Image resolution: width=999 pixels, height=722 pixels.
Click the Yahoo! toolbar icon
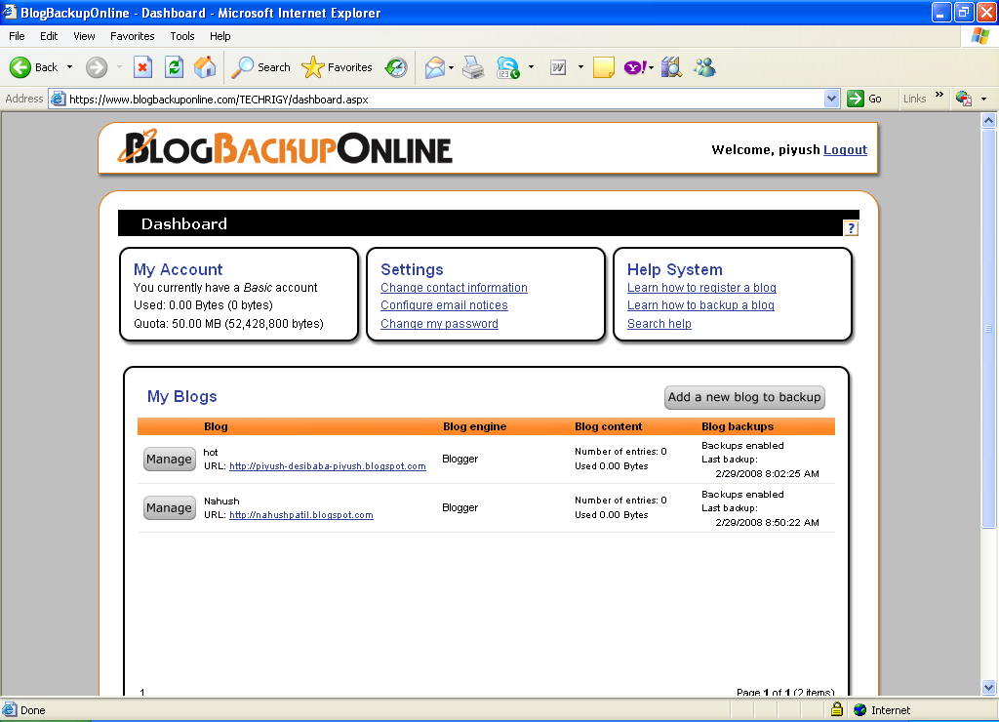coord(635,67)
